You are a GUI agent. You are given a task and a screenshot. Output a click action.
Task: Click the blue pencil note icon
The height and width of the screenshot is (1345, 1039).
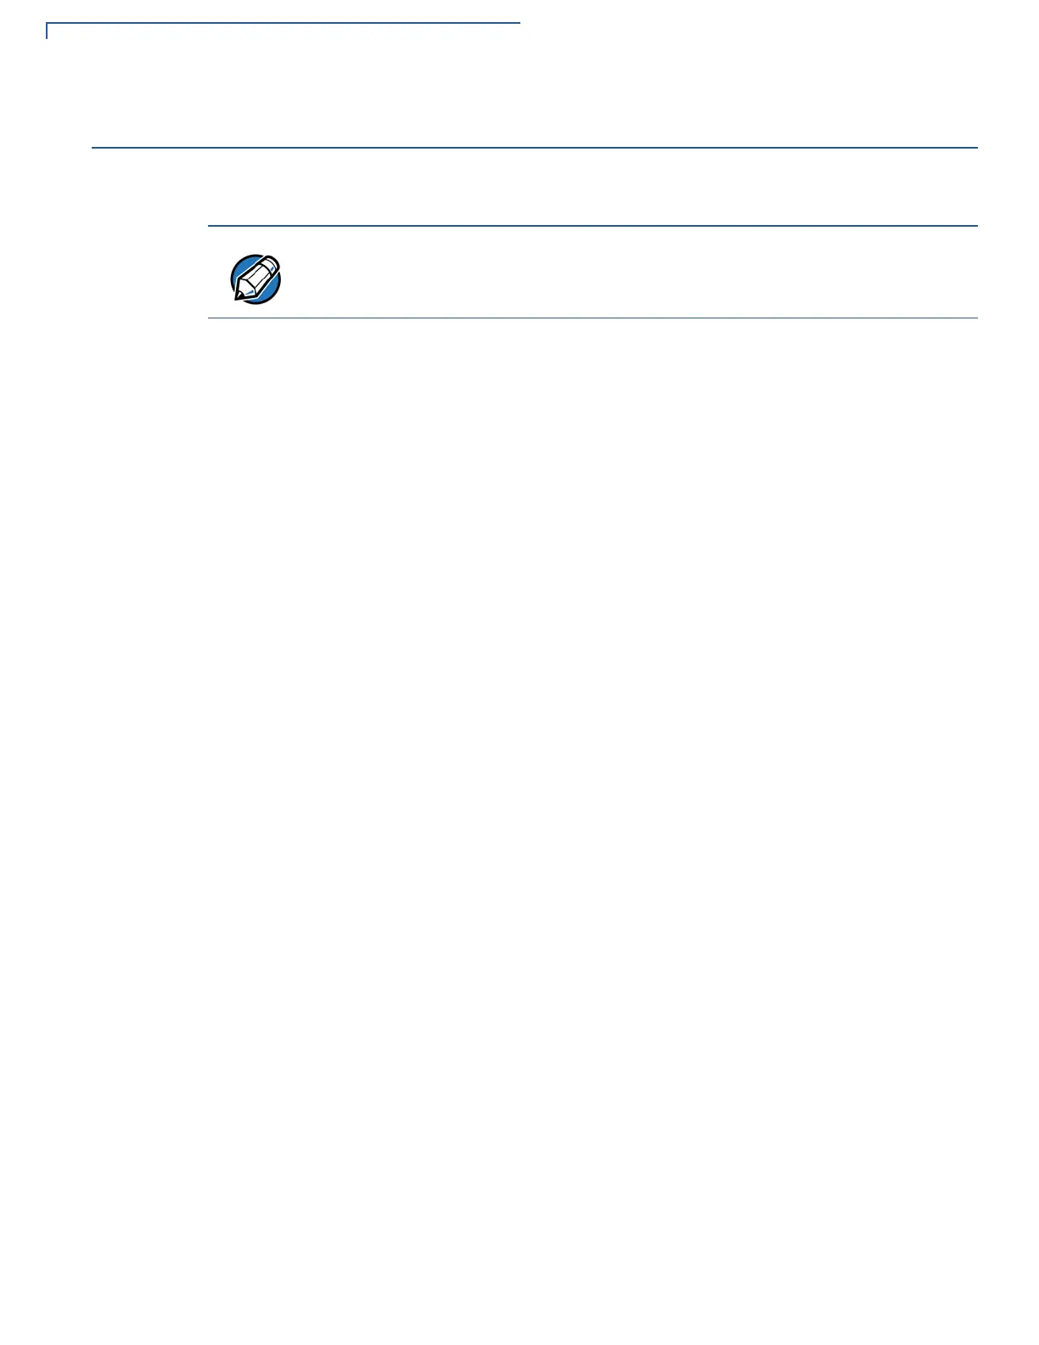click(256, 279)
